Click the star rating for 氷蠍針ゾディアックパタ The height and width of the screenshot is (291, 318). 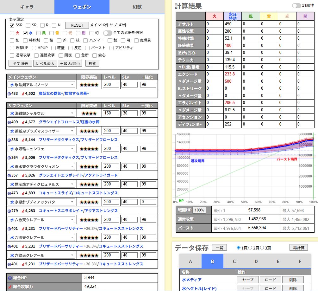tap(89, 202)
